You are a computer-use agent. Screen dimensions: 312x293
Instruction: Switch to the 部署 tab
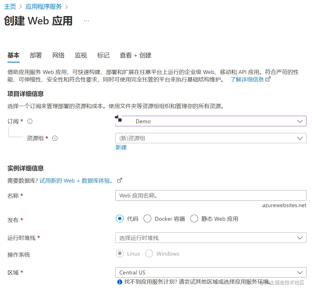36,55
